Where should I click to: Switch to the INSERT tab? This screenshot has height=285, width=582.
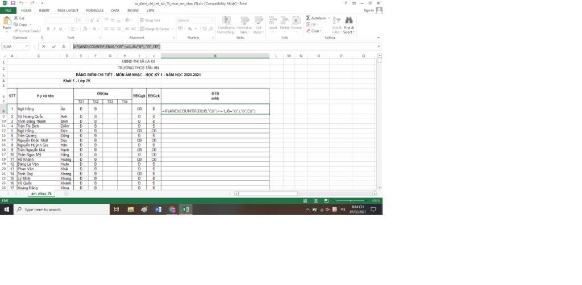coord(44,11)
